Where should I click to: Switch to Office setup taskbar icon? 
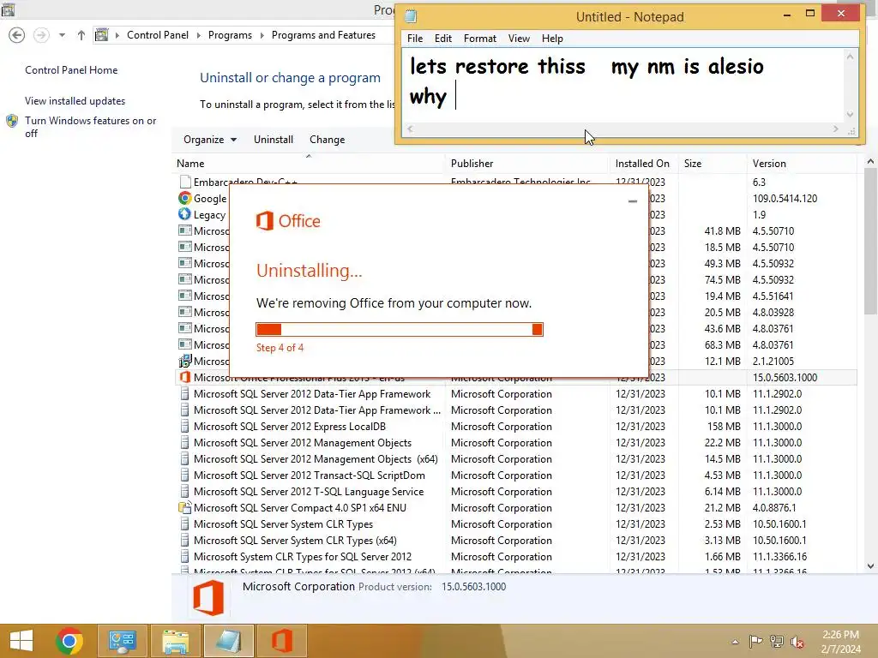click(281, 641)
